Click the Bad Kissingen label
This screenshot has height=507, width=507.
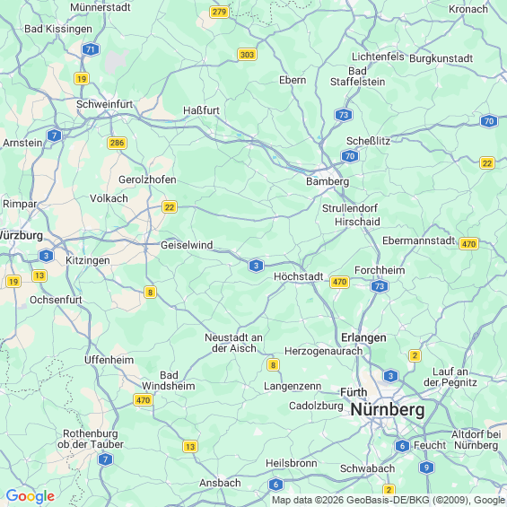pos(58,29)
